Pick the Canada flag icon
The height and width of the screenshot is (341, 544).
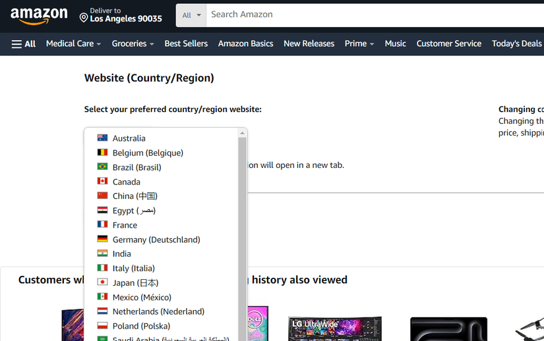pyautogui.click(x=102, y=181)
